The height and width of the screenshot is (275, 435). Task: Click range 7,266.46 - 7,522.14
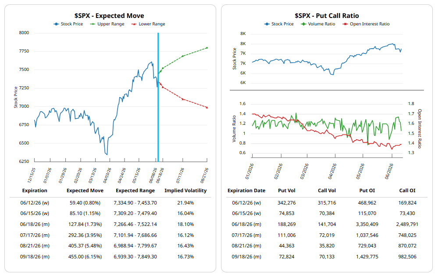[135, 224]
